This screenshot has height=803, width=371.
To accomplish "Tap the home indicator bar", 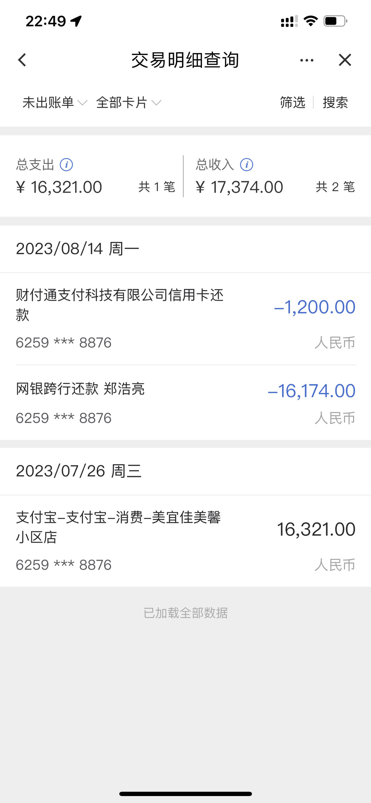I will pos(185,794).
